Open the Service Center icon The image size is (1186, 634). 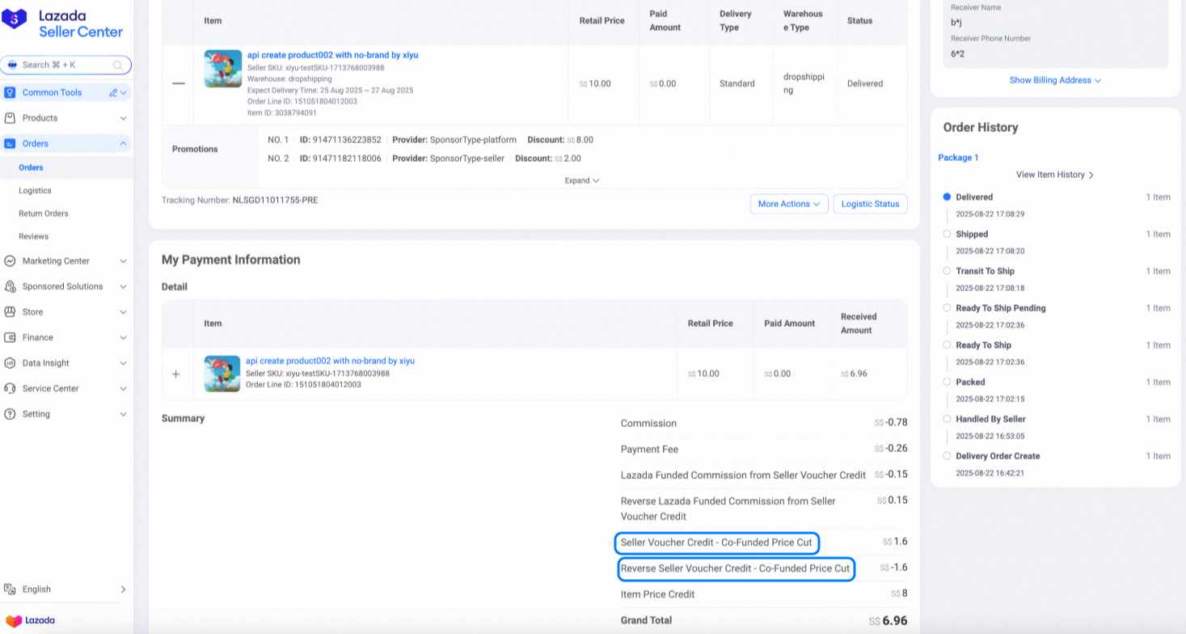pos(10,388)
